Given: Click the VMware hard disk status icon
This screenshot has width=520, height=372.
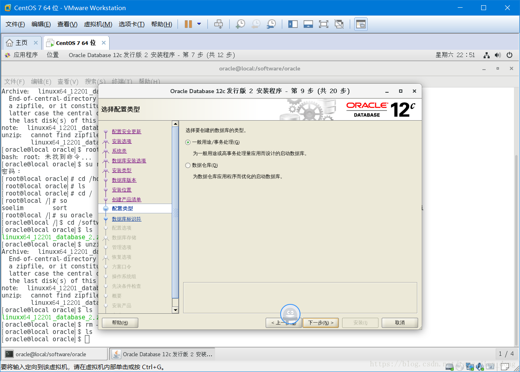Looking at the screenshot, I should [x=449, y=366].
